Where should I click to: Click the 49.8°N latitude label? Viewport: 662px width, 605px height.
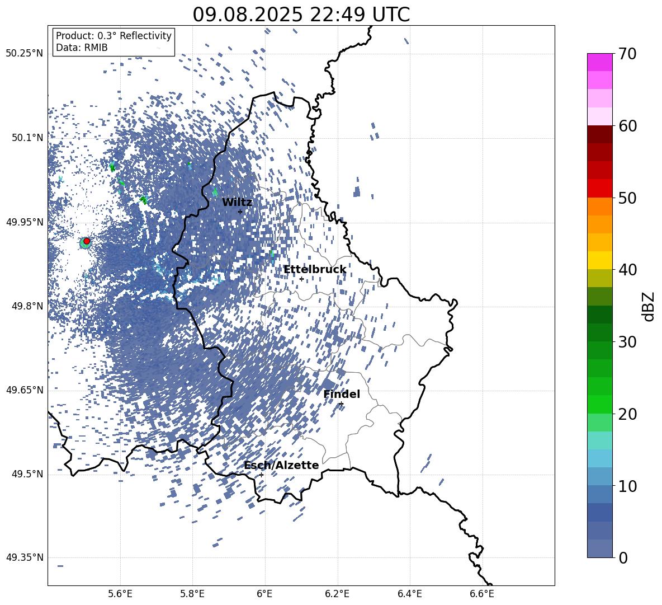27,306
